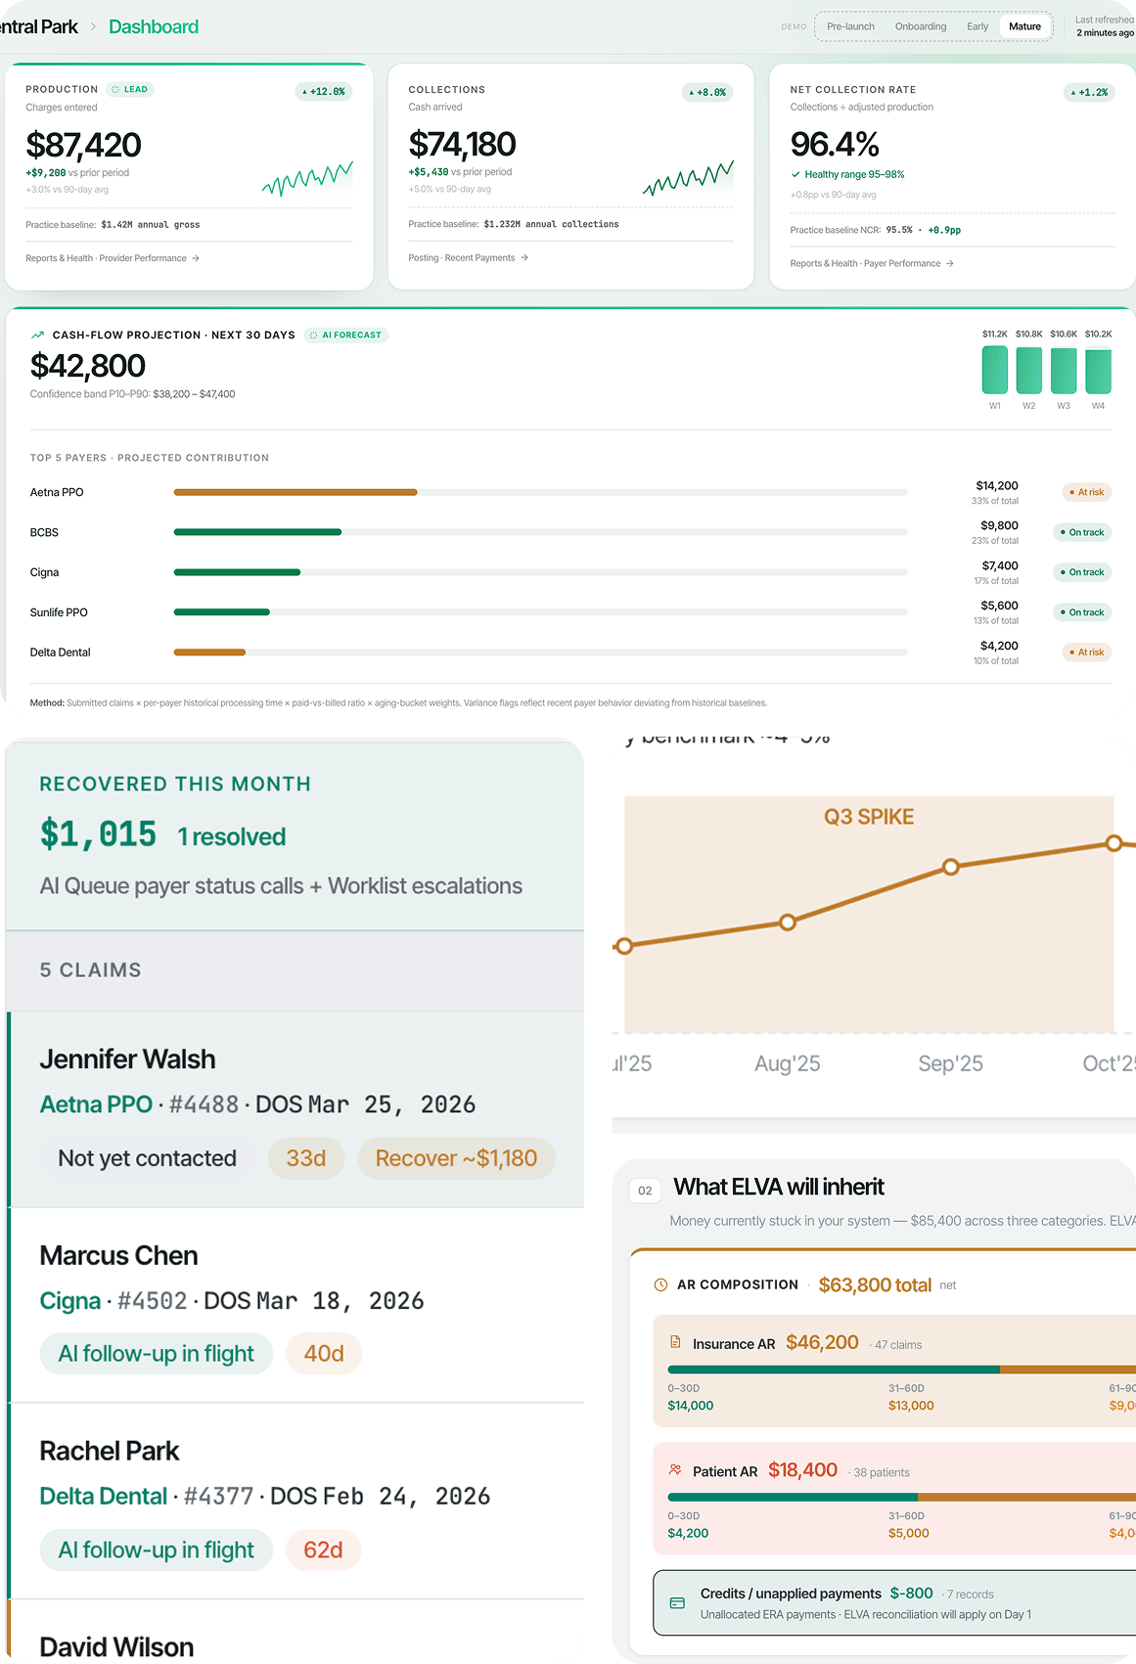Screen dimensions: 1136x1664
Task: Click the Aetna PPO payer link for claim #4488
Action: [x=96, y=1104]
